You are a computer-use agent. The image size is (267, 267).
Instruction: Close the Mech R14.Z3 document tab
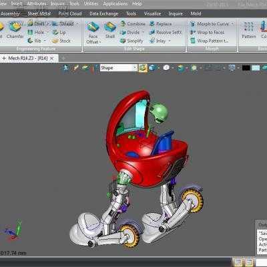pyautogui.click(x=52, y=58)
